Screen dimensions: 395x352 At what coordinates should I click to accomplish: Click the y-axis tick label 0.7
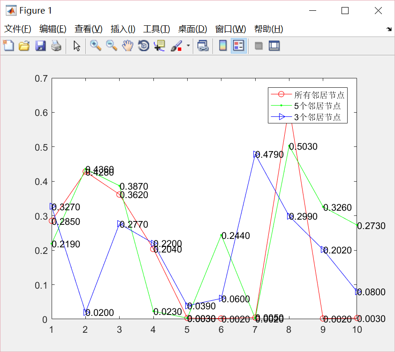41,79
